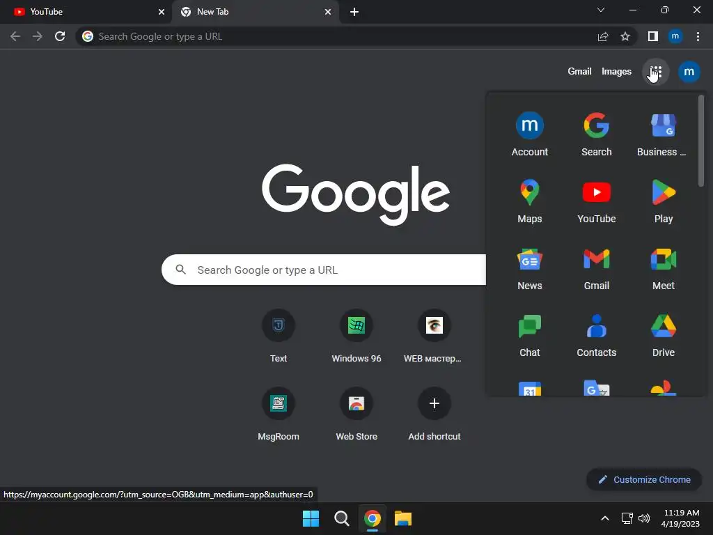This screenshot has width=713, height=535.
Task: Launch Maps from the apps grid
Action: 529,201
